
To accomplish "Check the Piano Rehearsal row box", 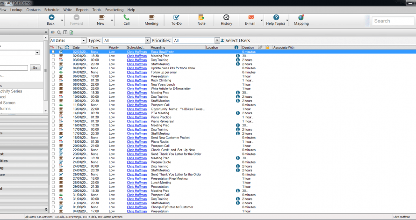I will click(53, 121).
